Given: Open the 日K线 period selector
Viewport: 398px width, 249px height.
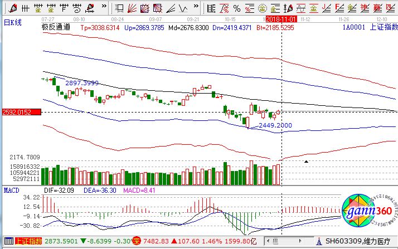Looking at the screenshot, I should pos(12,20).
